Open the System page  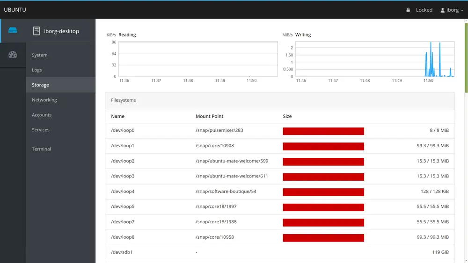(40, 55)
